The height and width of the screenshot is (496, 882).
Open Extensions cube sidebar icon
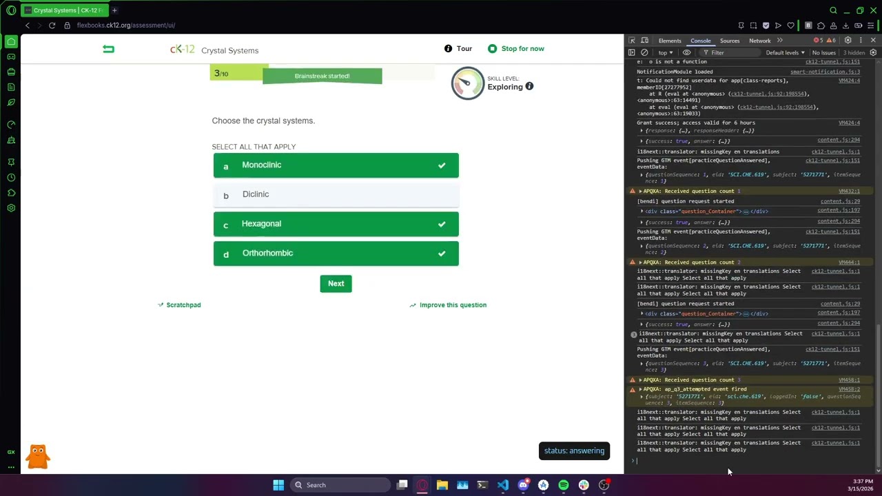pyautogui.click(x=11, y=193)
